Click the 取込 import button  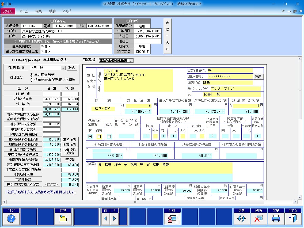tap(71, 68)
